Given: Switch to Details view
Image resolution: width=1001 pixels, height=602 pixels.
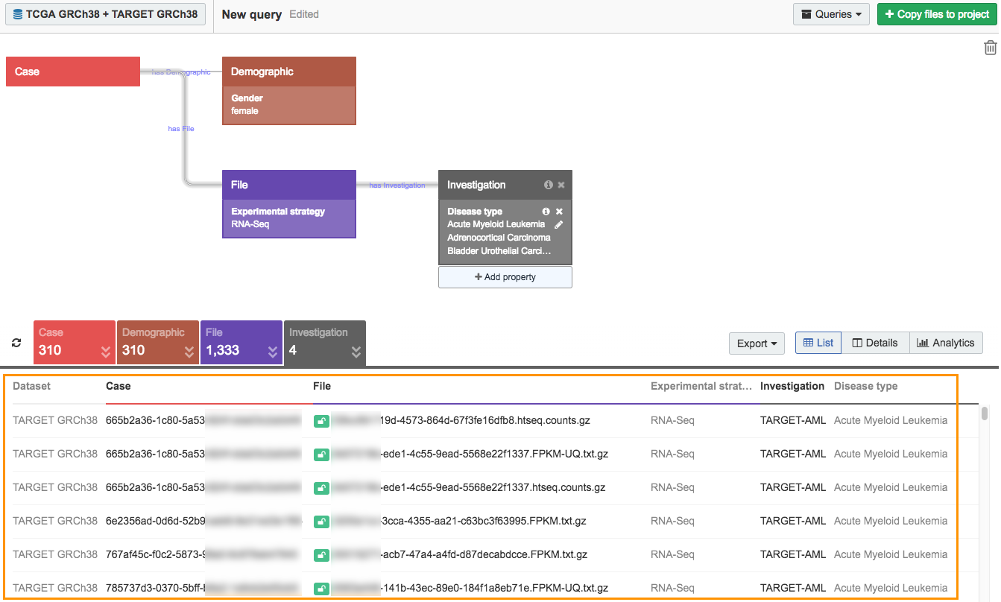Looking at the screenshot, I should (875, 343).
